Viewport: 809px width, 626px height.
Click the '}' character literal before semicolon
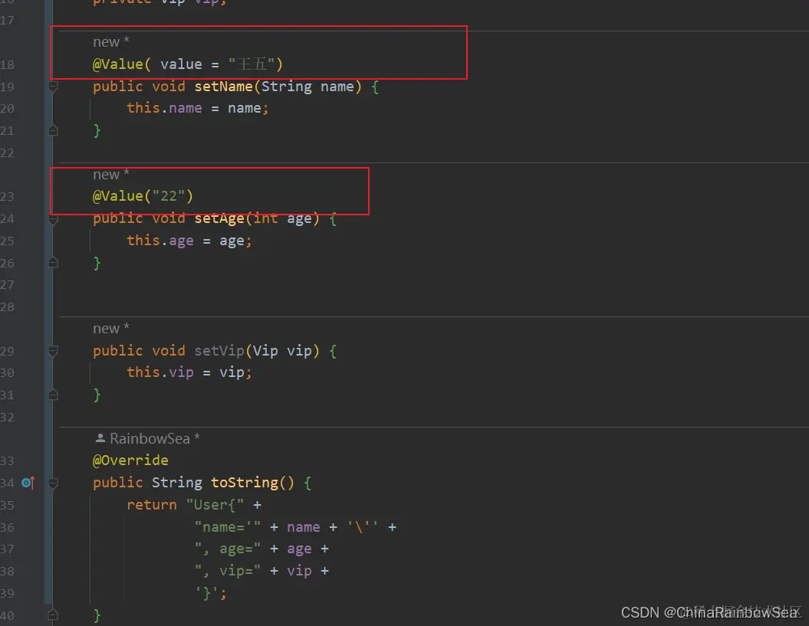tap(207, 593)
